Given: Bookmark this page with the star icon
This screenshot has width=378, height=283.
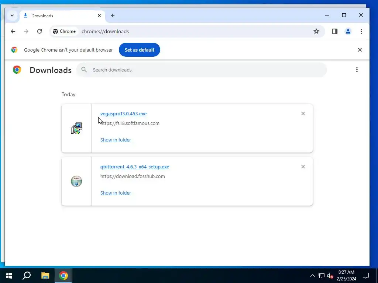Looking at the screenshot, I should 316,31.
